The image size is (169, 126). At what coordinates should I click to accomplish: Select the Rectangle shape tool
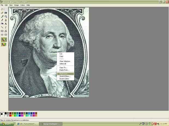(x=2, y=31)
